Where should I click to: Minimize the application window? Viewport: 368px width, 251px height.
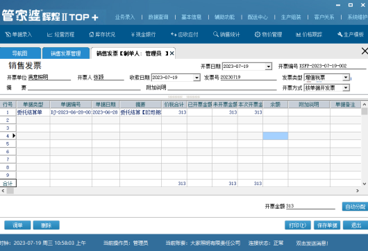[338, 5]
